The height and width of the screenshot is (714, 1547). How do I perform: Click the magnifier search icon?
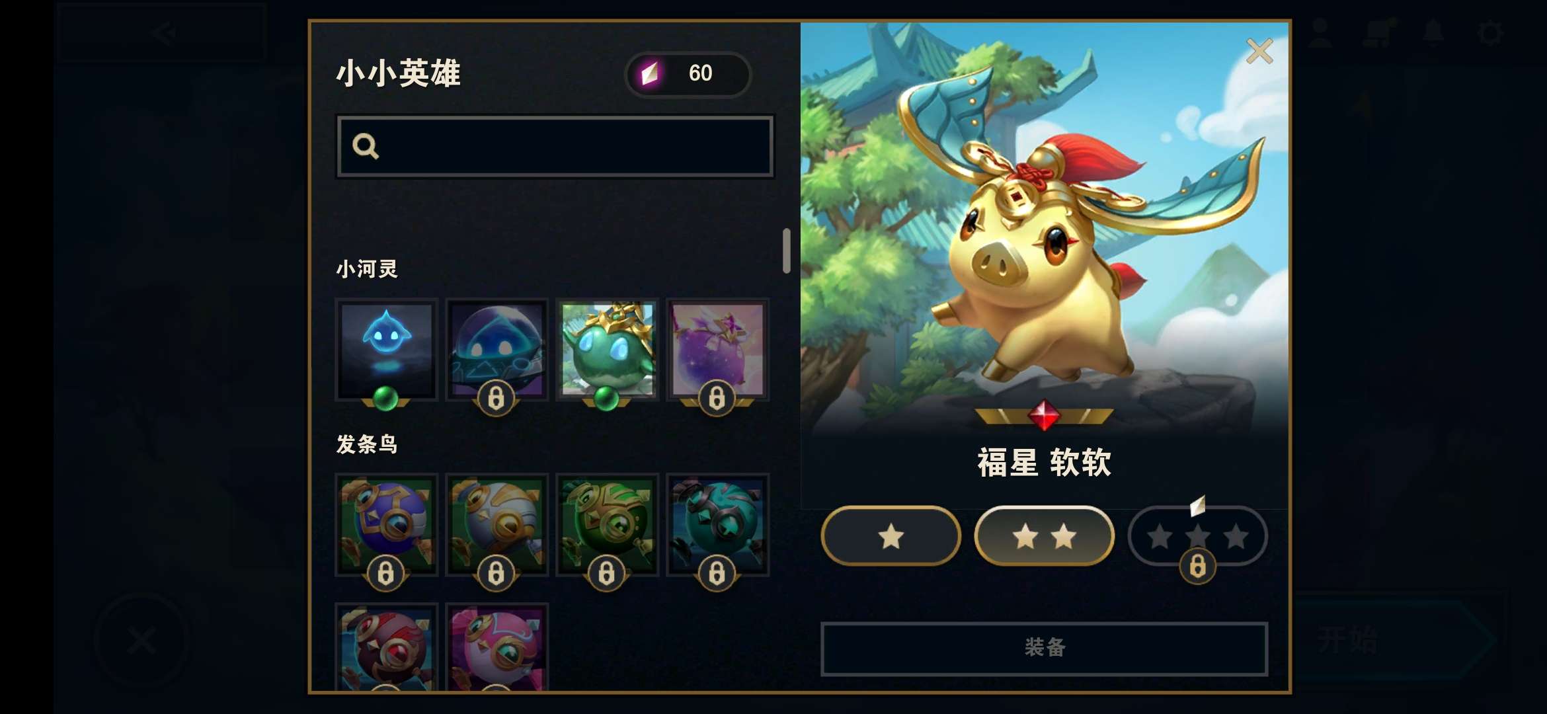(366, 146)
